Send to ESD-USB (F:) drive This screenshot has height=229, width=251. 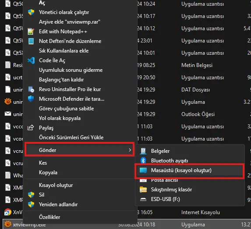point(166,199)
